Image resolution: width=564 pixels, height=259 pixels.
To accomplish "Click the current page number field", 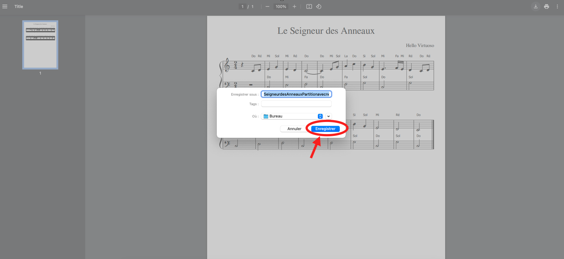I will pyautogui.click(x=242, y=6).
